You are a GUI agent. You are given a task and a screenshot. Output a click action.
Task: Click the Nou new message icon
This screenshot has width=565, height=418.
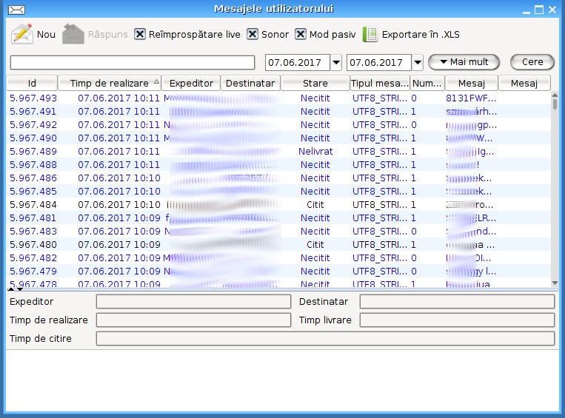click(22, 34)
